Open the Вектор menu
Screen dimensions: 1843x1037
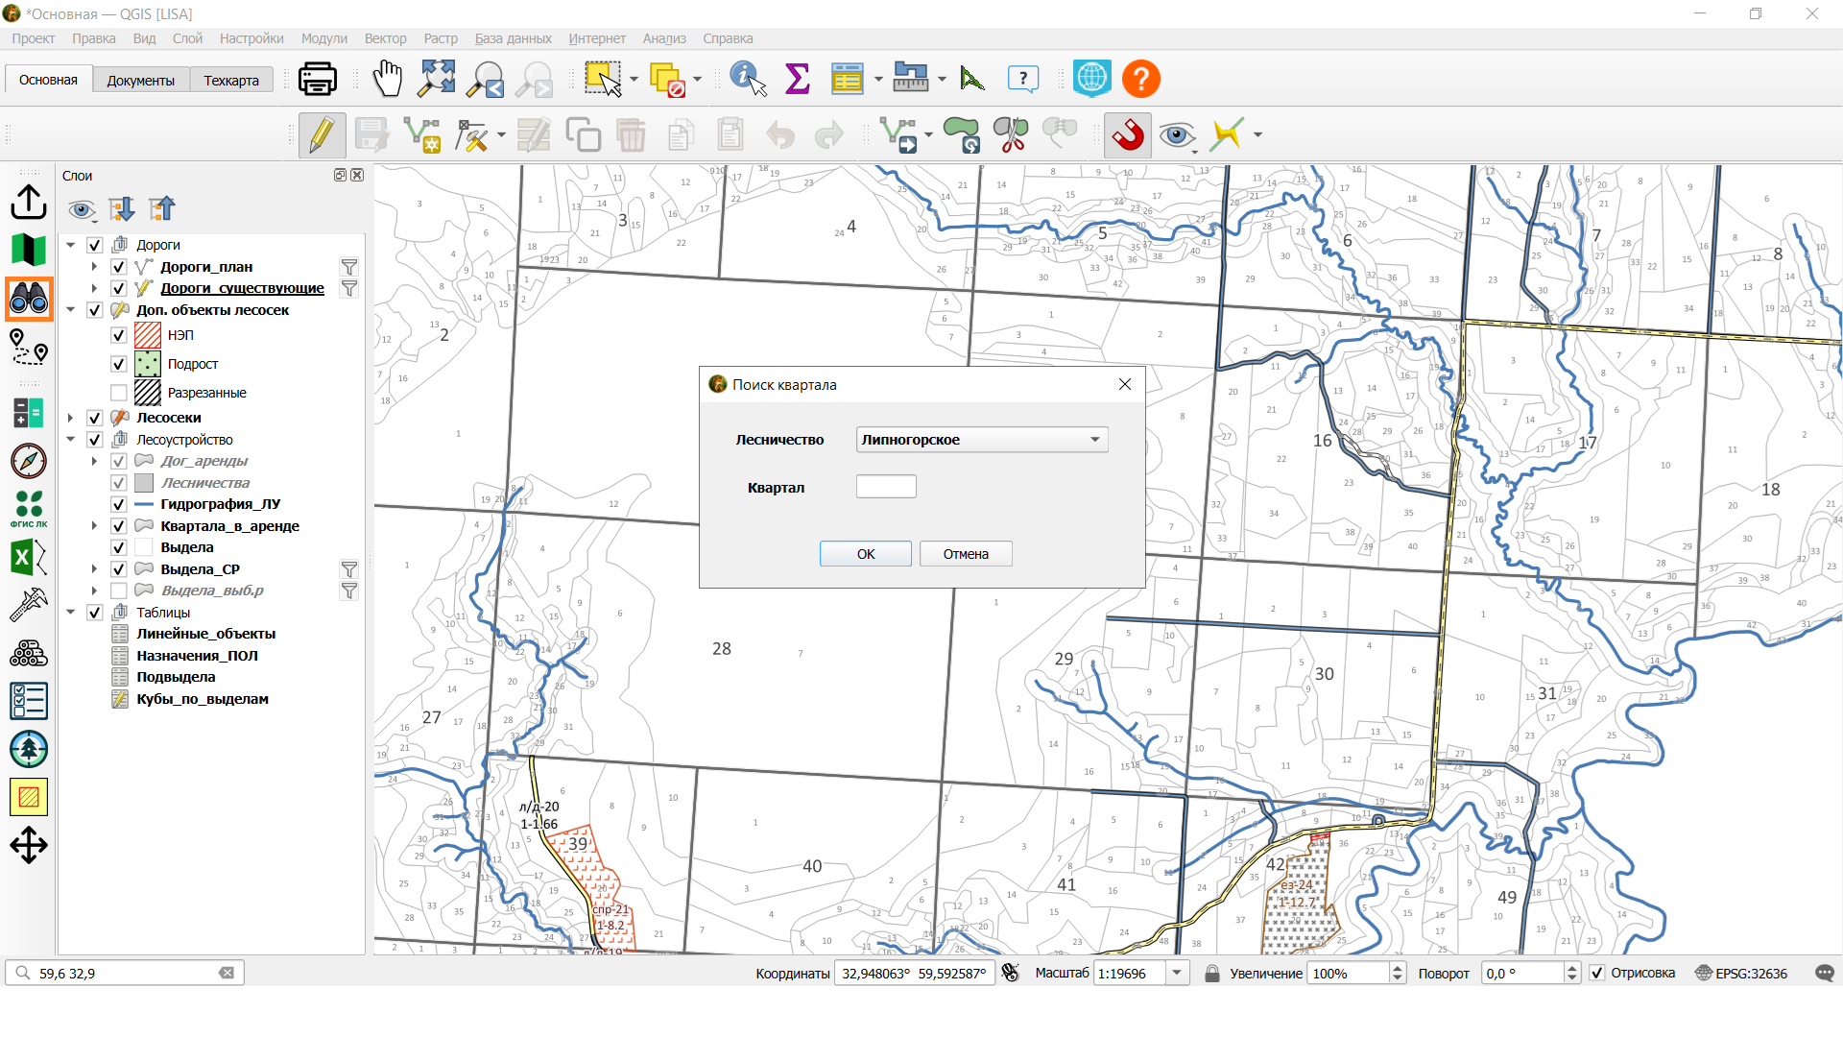coord(385,38)
